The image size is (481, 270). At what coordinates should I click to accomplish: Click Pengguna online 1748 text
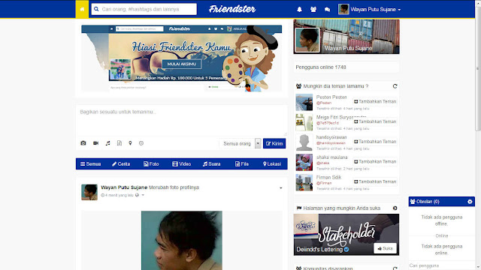[321, 67]
